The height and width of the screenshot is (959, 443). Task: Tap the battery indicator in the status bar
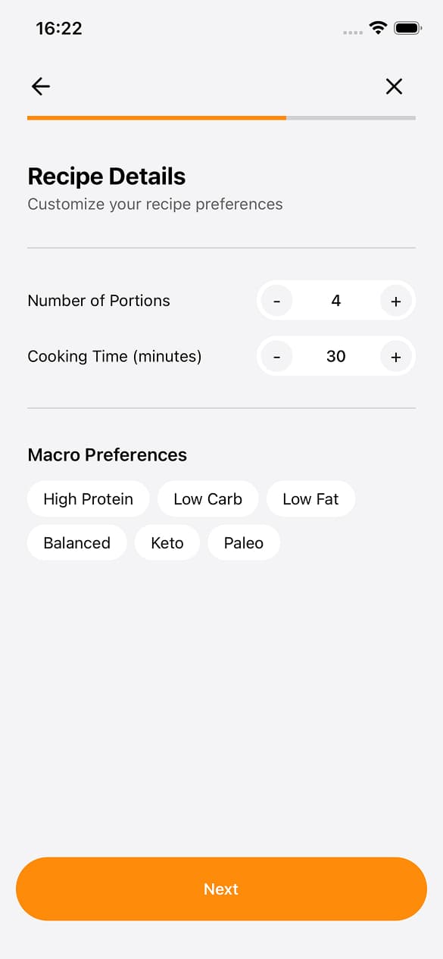click(x=407, y=27)
